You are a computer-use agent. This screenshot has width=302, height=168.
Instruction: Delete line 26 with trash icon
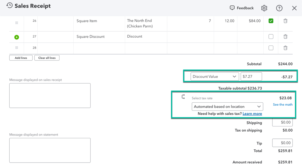coord(285,21)
